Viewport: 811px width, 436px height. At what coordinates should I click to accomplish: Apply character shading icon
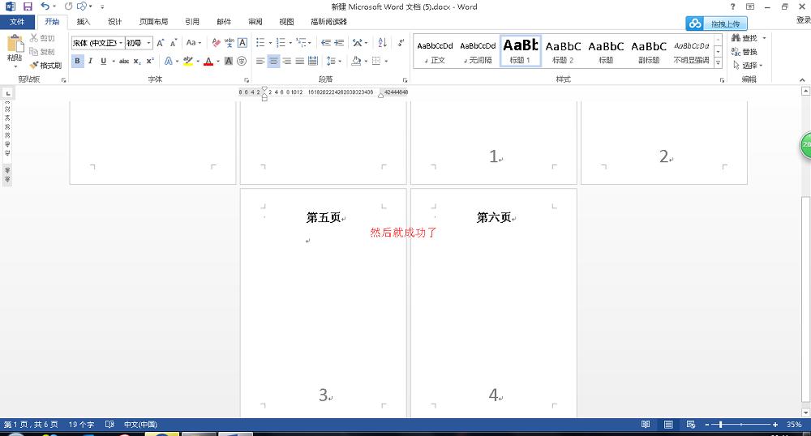point(229,61)
